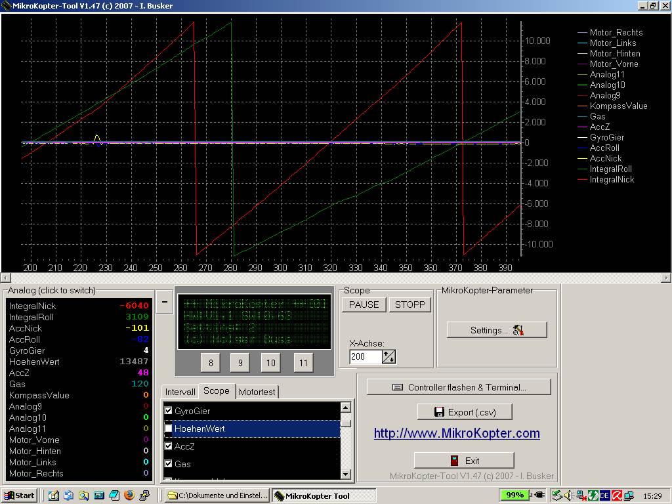Screen dimensions: 672x504
Task: Switch to the Motortest tab
Action: (257, 392)
